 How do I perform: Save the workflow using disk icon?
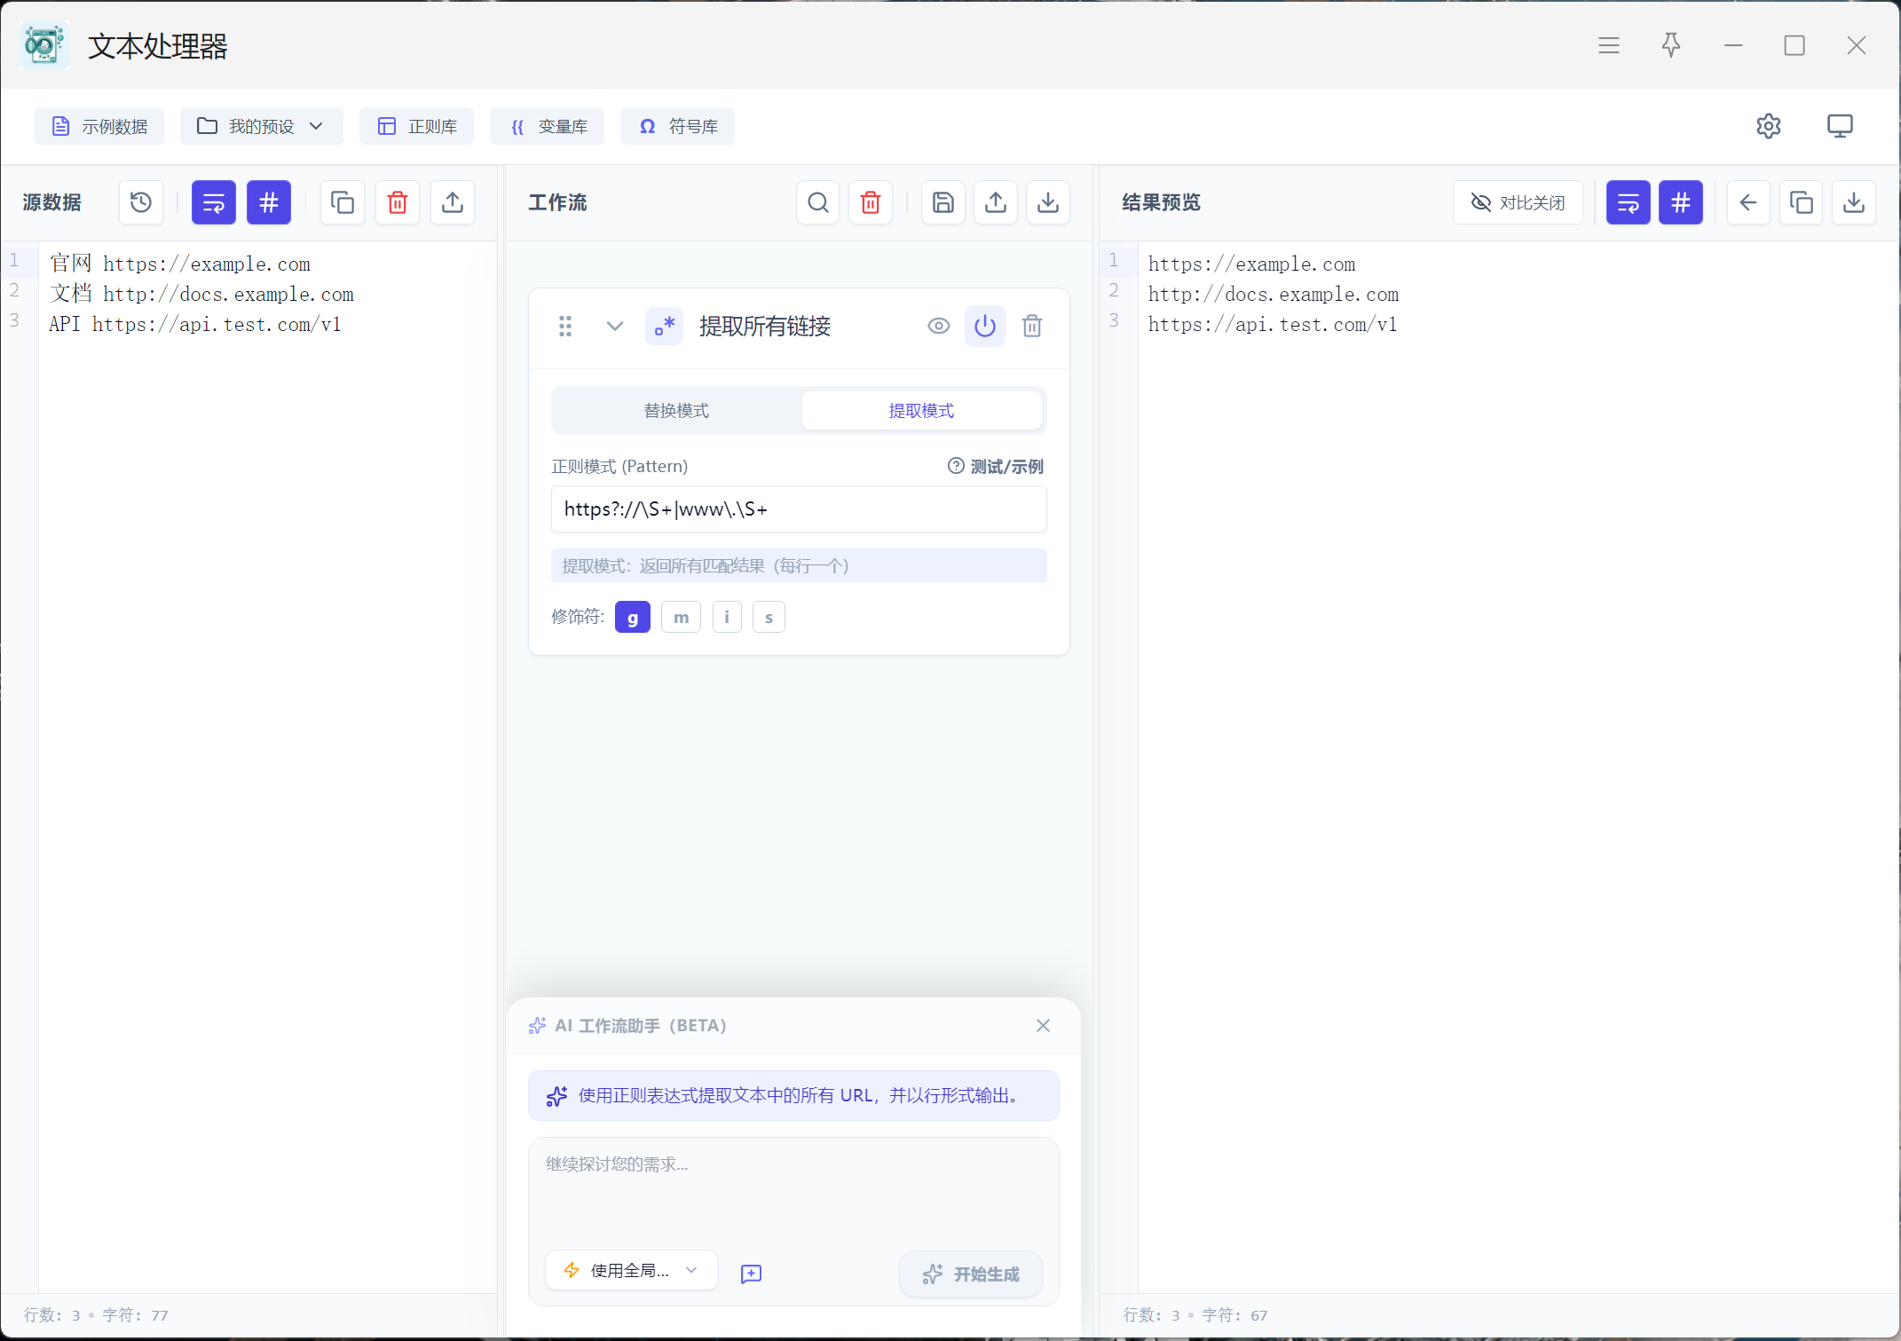coord(943,202)
